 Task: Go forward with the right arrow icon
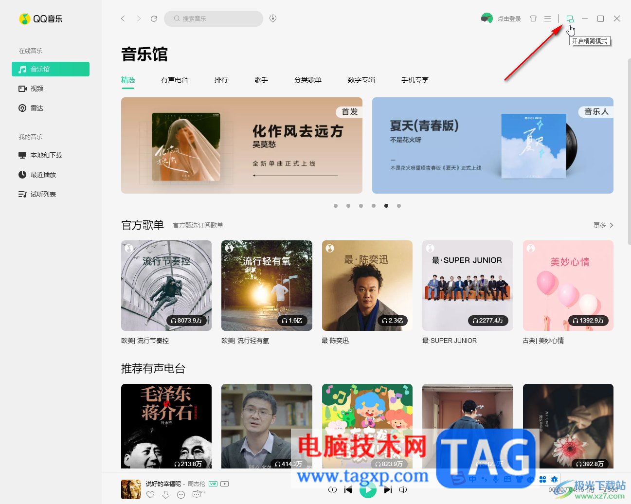[139, 18]
